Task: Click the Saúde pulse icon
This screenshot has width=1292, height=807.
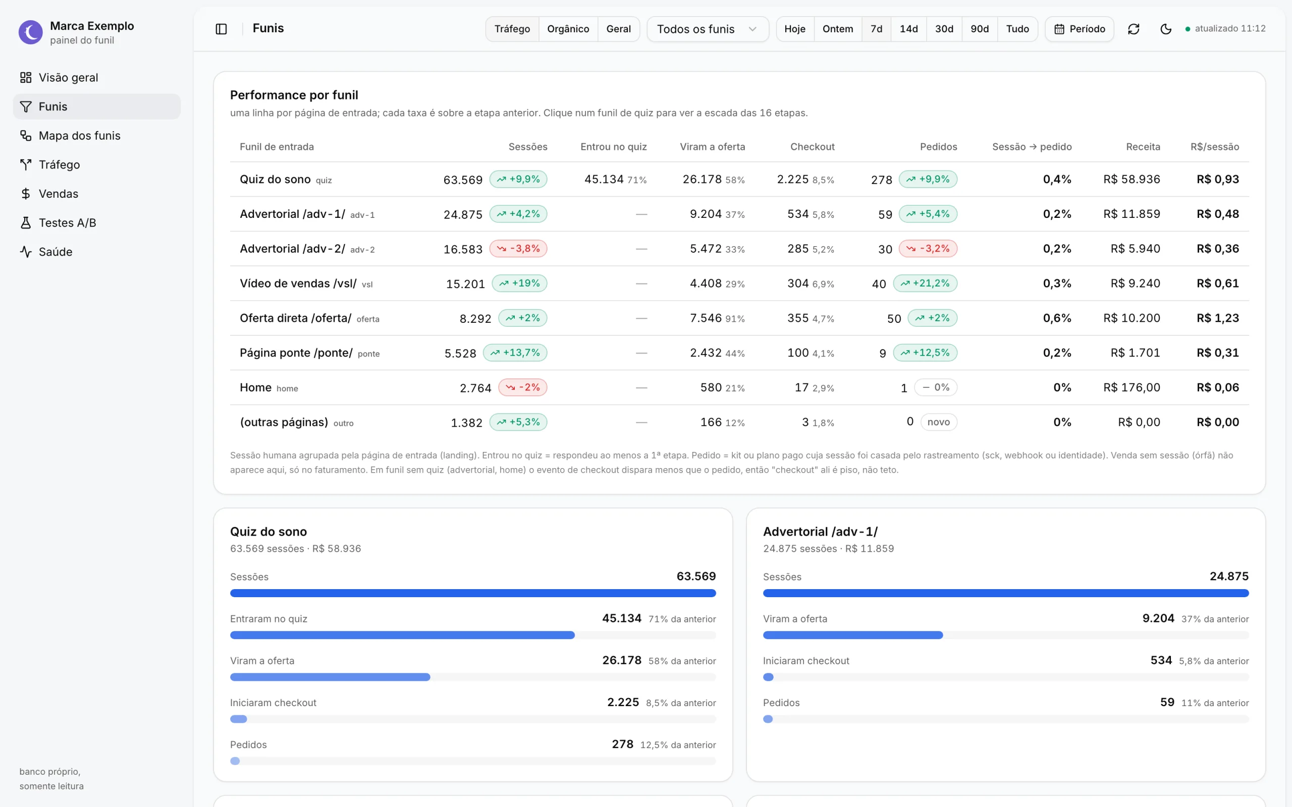Action: coord(26,251)
